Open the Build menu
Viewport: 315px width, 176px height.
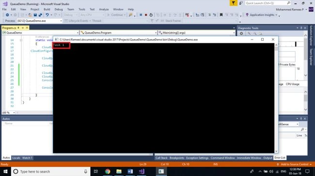pyautogui.click(x=47, y=9)
